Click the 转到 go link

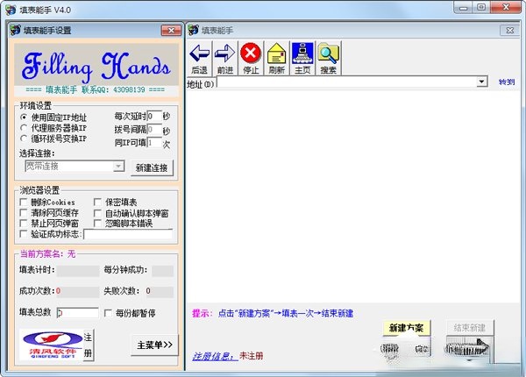[x=506, y=82]
